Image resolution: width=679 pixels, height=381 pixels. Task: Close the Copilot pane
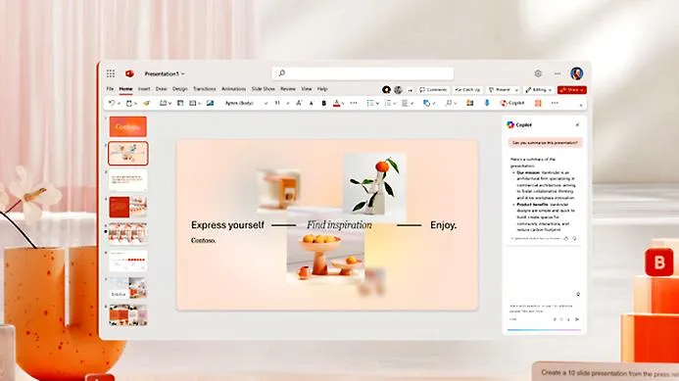[577, 124]
